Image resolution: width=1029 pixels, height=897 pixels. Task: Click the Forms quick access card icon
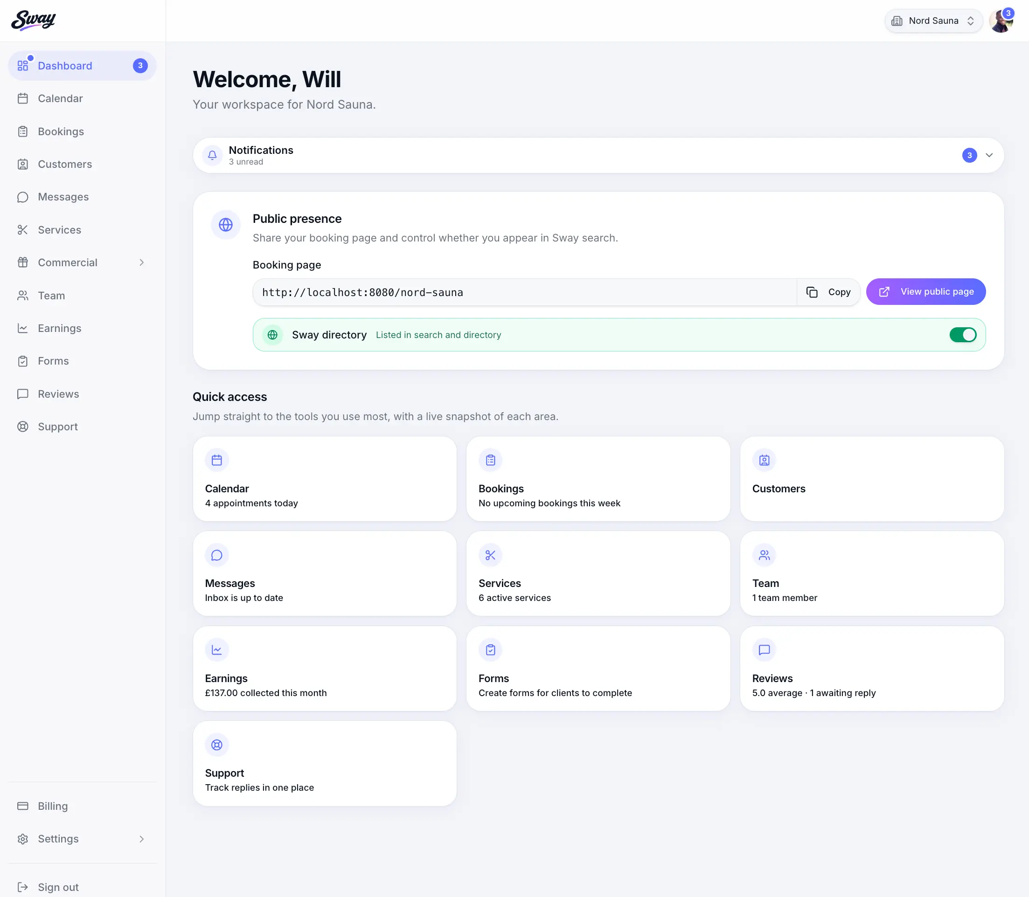click(490, 650)
